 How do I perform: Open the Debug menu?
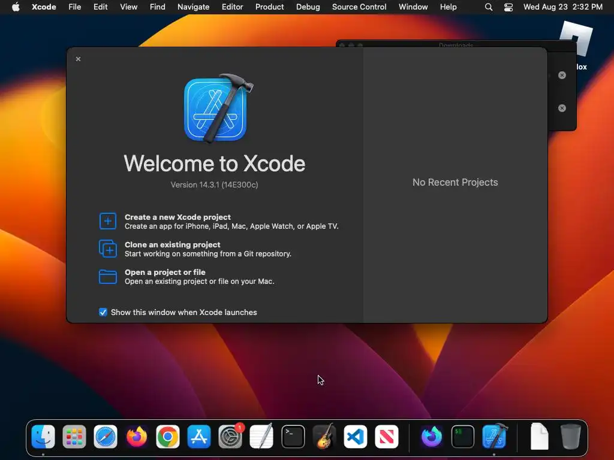(x=308, y=7)
